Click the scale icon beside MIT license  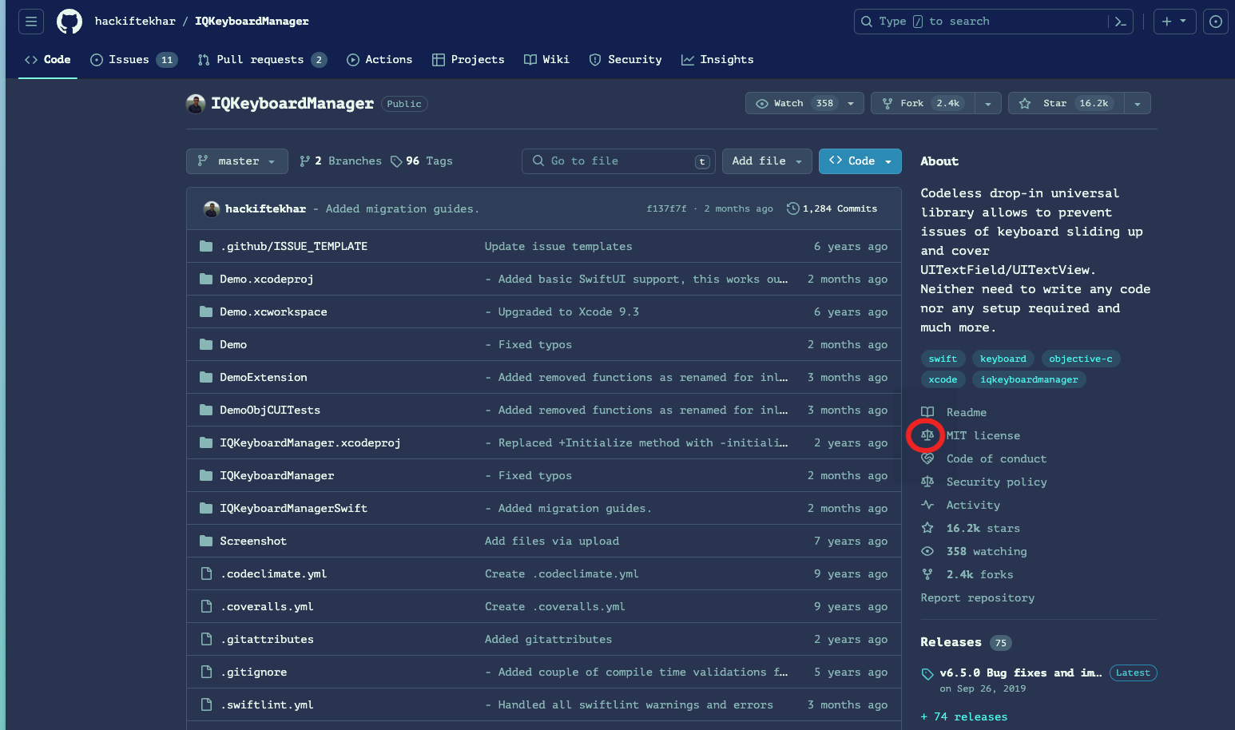(x=927, y=435)
